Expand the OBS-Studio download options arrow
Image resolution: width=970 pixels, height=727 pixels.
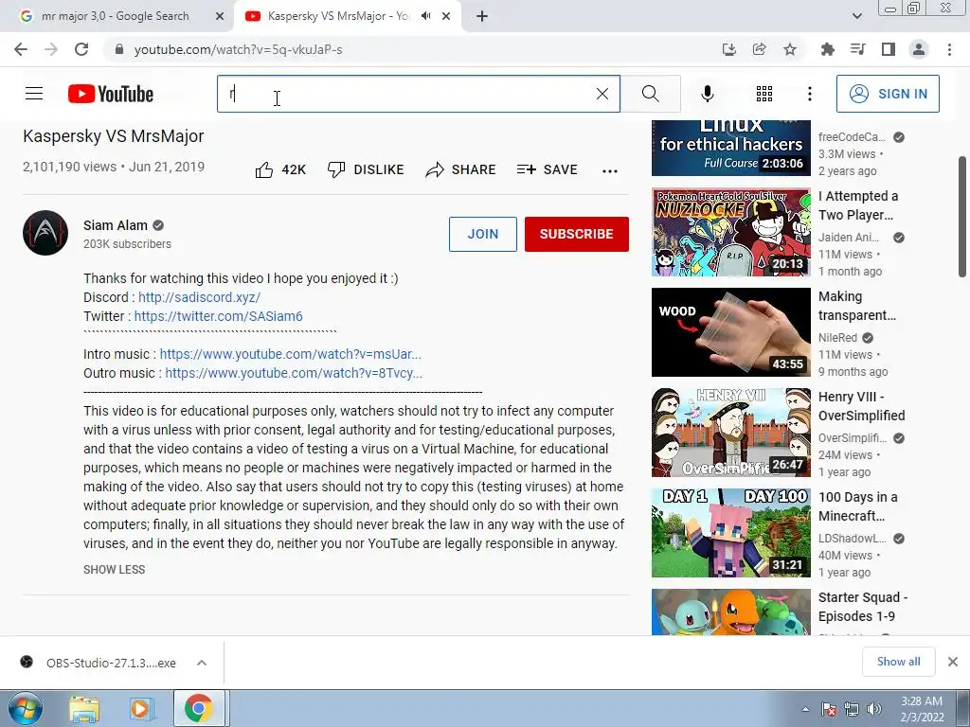[202, 663]
